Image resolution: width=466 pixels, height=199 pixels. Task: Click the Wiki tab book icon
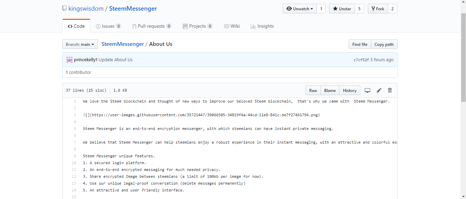tap(226, 26)
